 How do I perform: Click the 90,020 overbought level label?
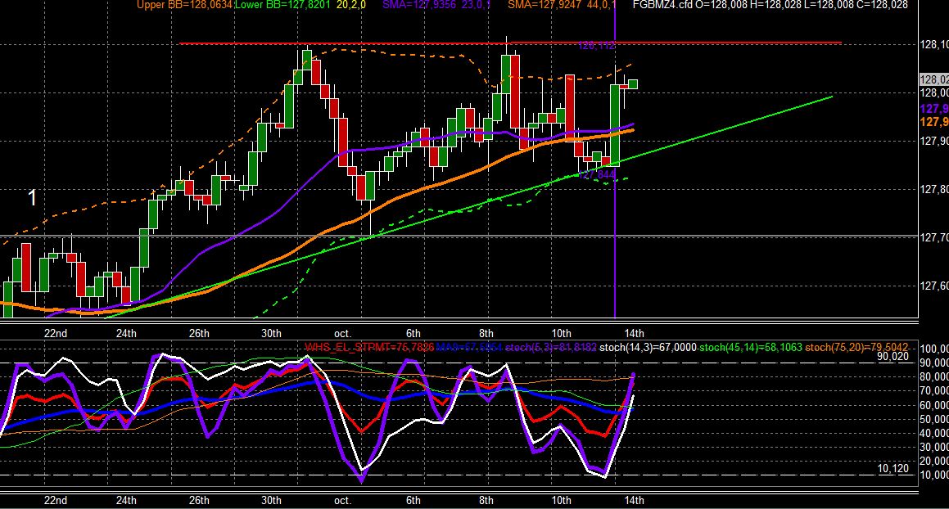click(893, 357)
